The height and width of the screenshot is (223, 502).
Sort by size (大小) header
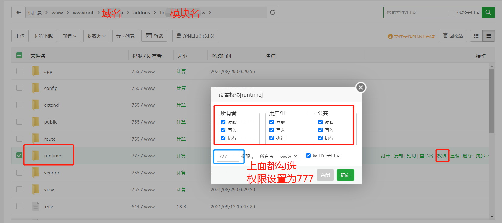click(182, 56)
